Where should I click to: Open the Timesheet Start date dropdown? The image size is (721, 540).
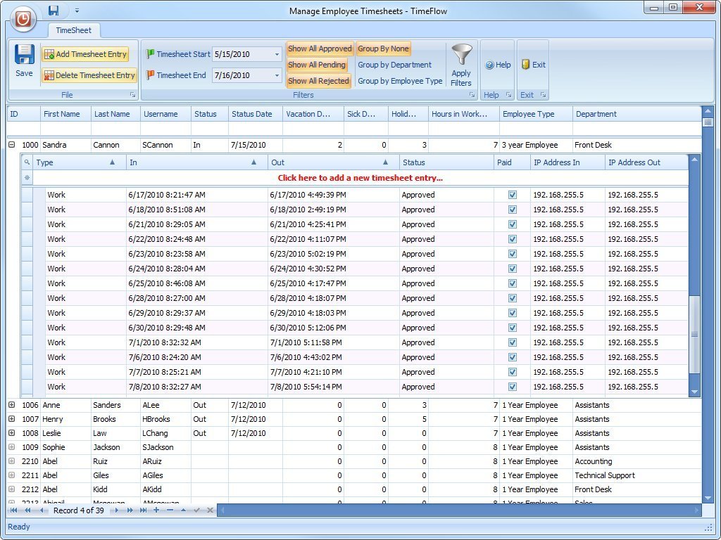point(277,54)
